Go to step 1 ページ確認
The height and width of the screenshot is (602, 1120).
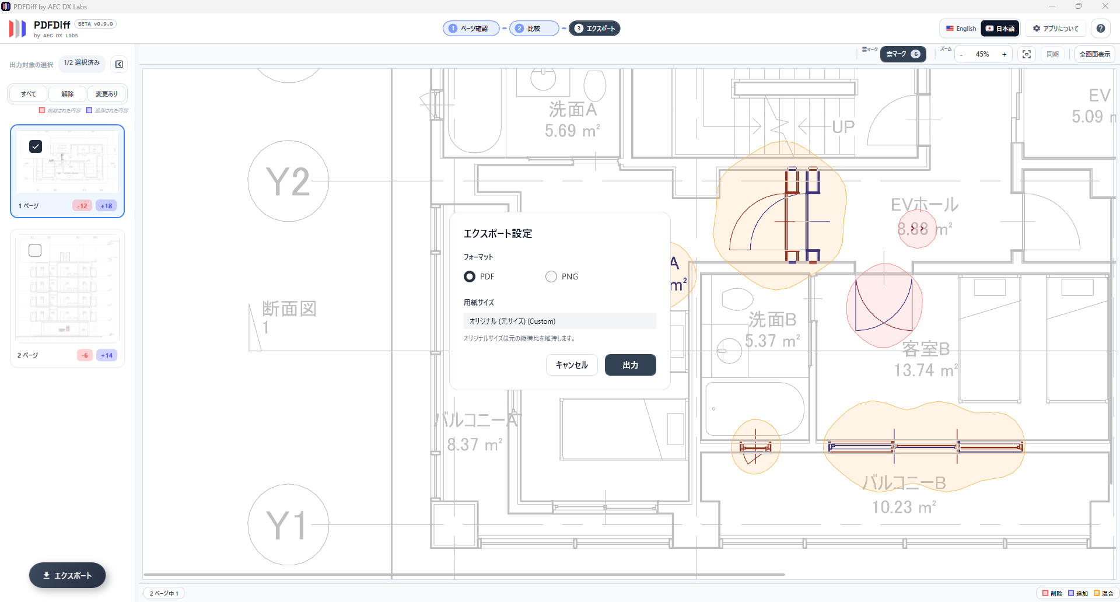pyautogui.click(x=470, y=29)
